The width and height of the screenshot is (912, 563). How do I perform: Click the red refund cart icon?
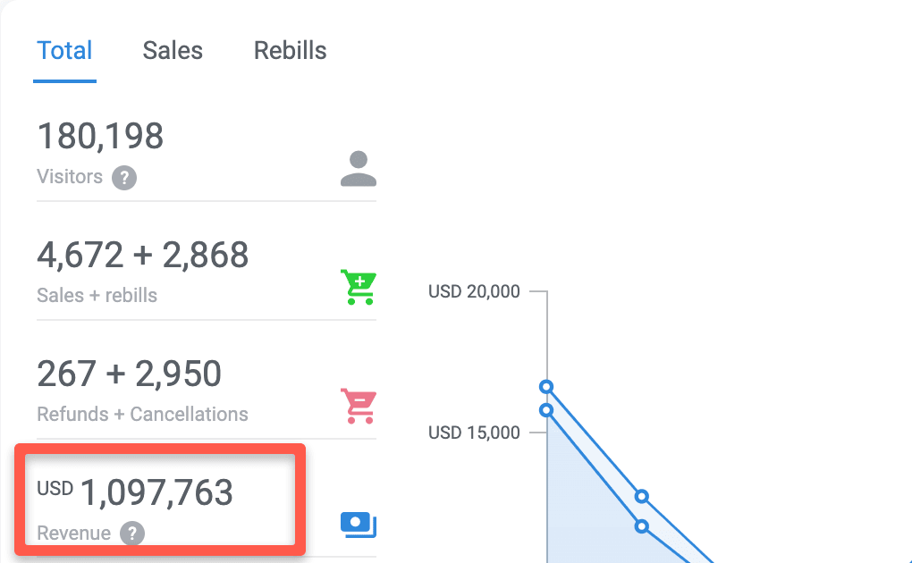click(x=359, y=406)
